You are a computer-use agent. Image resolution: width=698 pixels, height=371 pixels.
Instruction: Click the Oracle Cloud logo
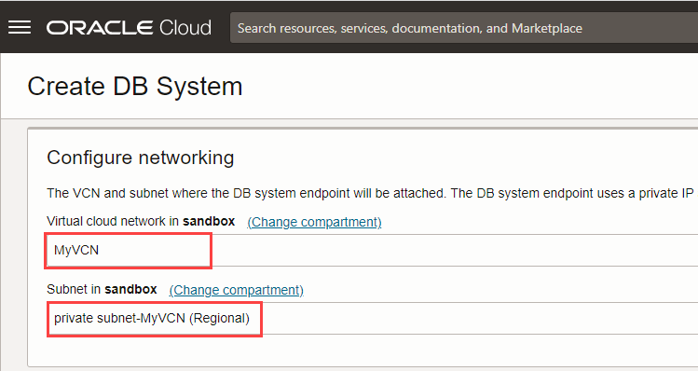coord(130,28)
